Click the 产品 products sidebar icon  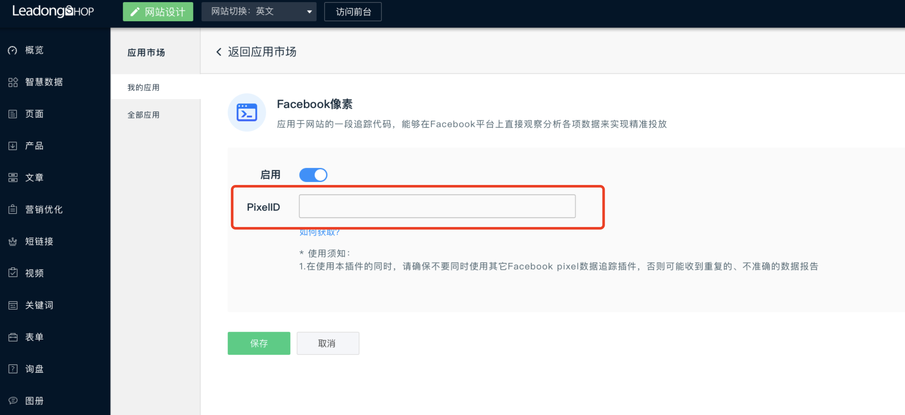[x=13, y=145]
